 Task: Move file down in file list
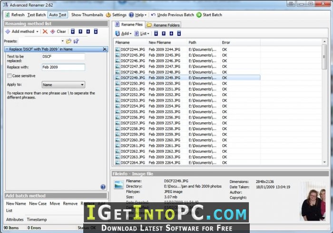point(171,33)
